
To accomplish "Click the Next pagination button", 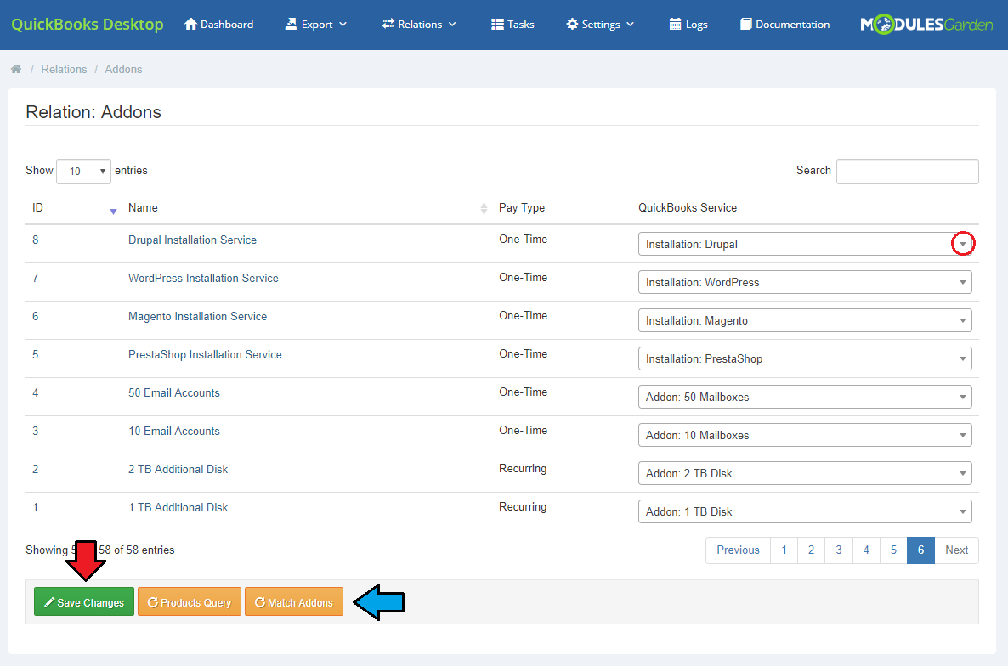I will coord(956,550).
